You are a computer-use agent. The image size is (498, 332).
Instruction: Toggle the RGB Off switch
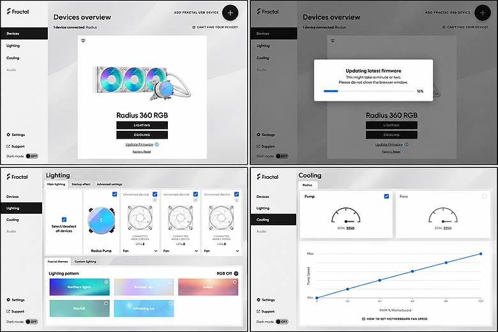pos(236,273)
